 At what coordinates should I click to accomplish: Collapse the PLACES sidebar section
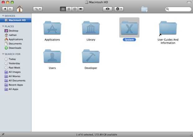tap(3, 26)
